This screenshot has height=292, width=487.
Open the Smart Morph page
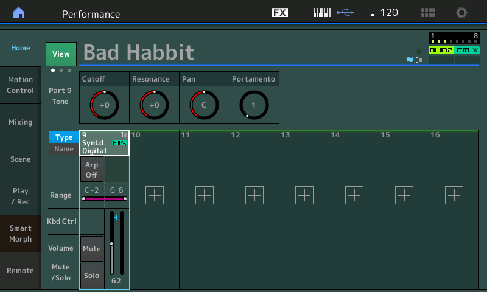coord(21,234)
